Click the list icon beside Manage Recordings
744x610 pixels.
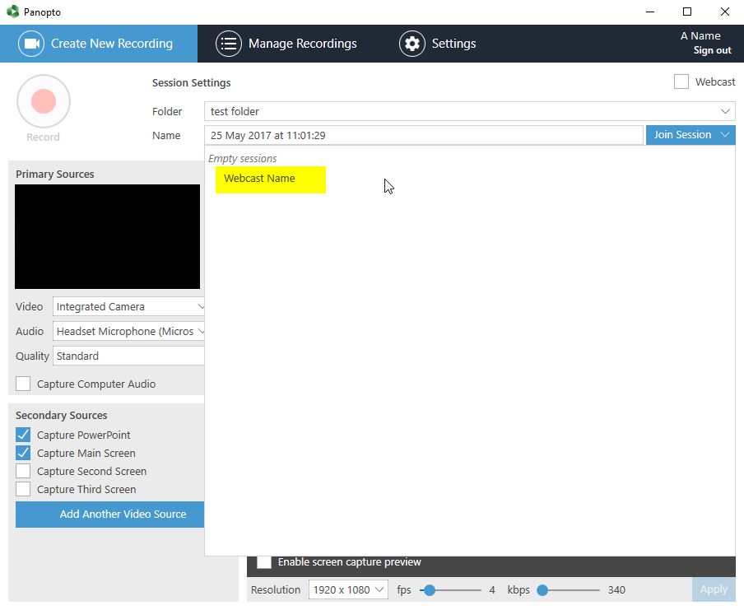(229, 44)
